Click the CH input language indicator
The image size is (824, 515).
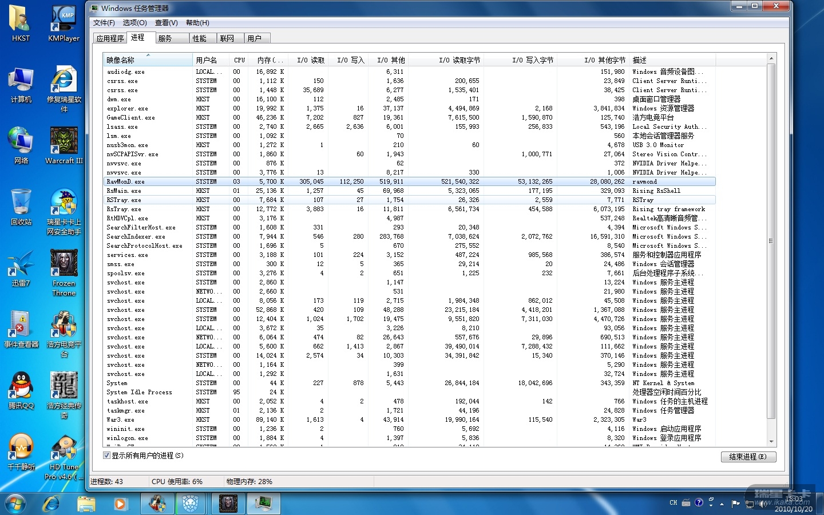pyautogui.click(x=673, y=502)
